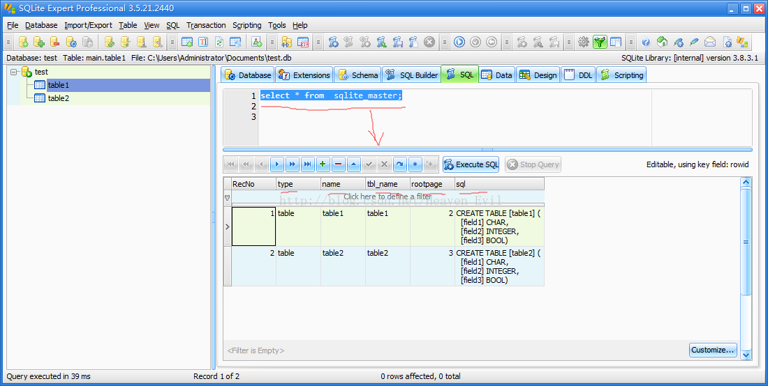Open the Database Options icon with blue gear
The width and height of the screenshot is (768, 386).
tap(71, 42)
